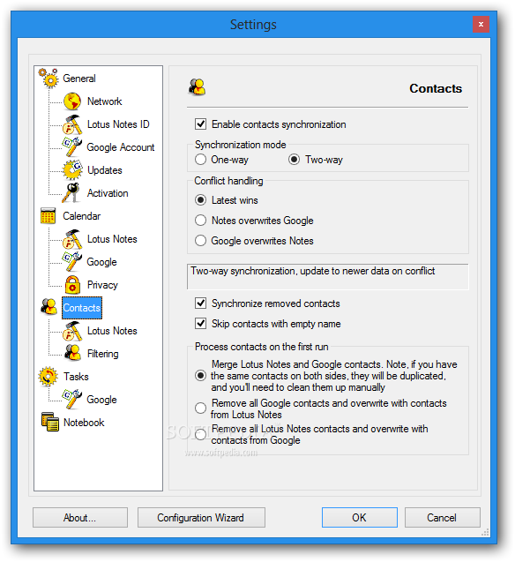Select the highlighted Contacts tree item

click(x=82, y=308)
